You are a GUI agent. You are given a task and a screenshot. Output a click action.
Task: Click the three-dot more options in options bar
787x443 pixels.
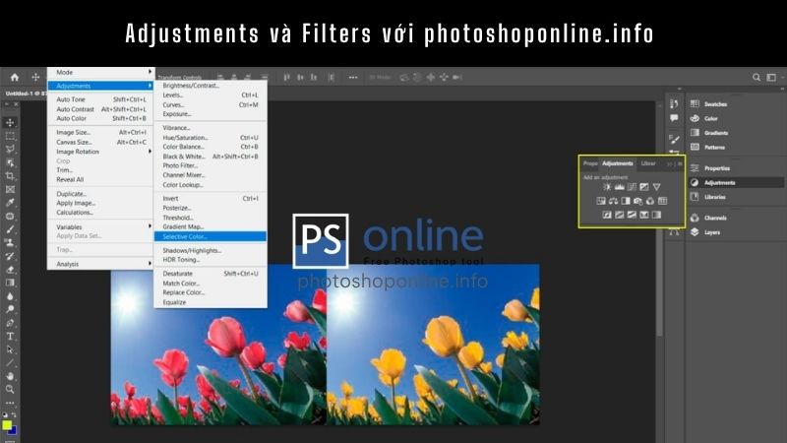[353, 78]
